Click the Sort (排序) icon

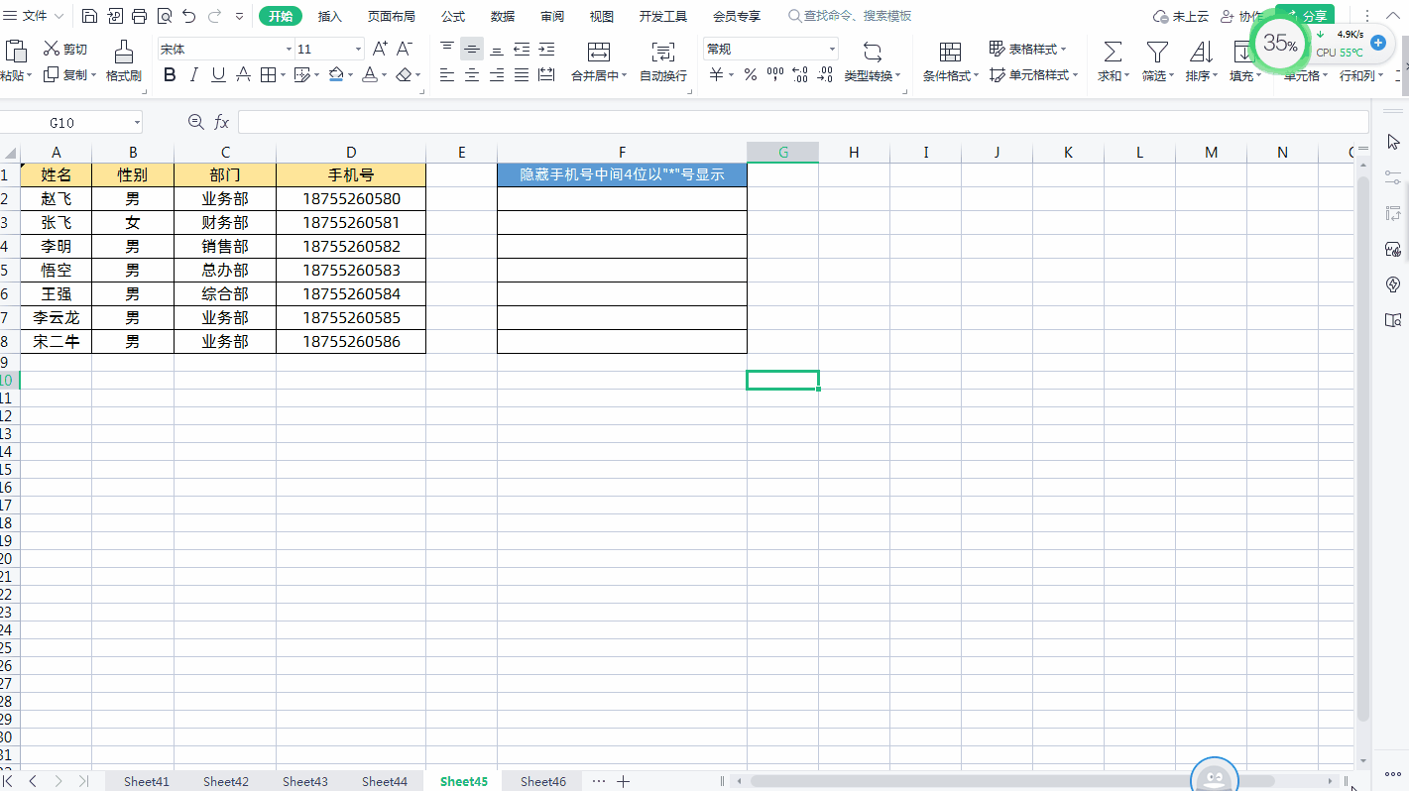coord(1201,51)
